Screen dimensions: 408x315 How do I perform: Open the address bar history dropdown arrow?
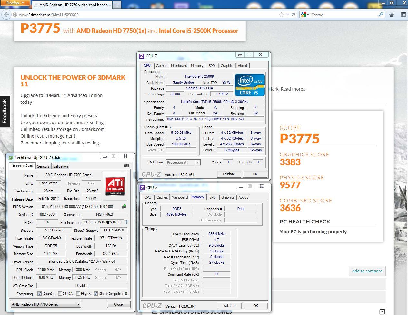pos(288,15)
